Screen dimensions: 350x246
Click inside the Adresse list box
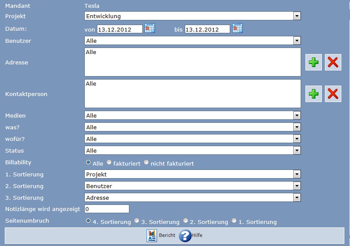(193, 62)
